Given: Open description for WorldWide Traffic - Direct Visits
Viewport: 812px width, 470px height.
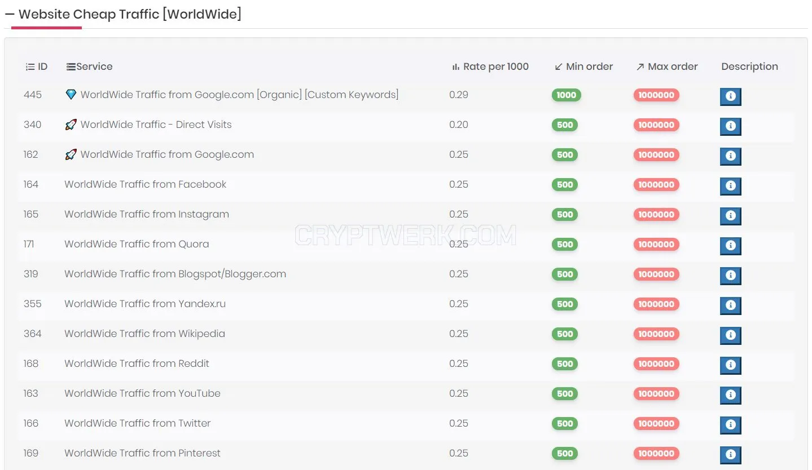Looking at the screenshot, I should 731,126.
